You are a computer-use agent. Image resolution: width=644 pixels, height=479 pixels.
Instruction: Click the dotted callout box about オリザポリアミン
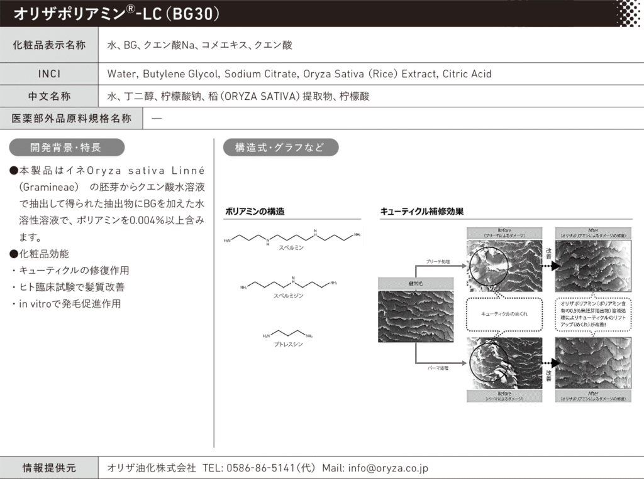593,314
